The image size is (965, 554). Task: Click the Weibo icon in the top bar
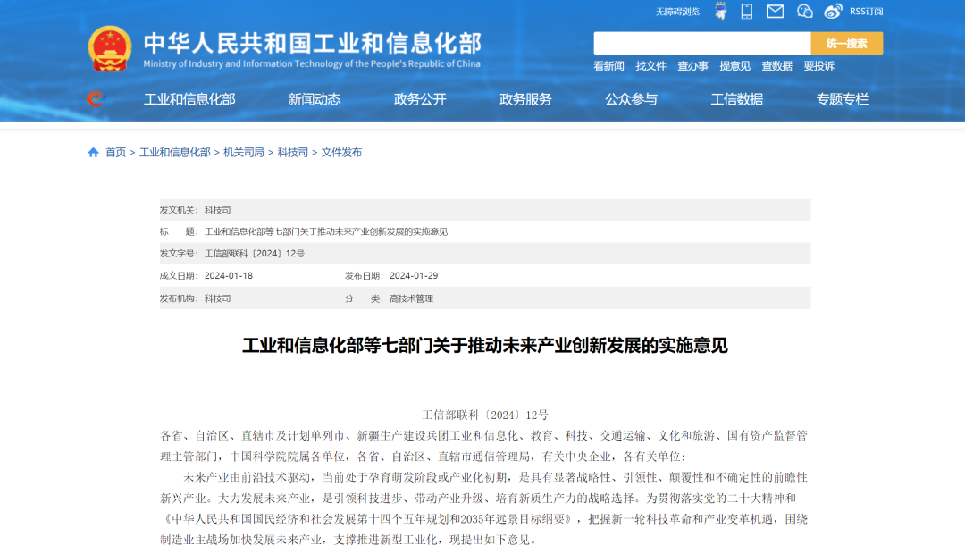[x=831, y=11]
